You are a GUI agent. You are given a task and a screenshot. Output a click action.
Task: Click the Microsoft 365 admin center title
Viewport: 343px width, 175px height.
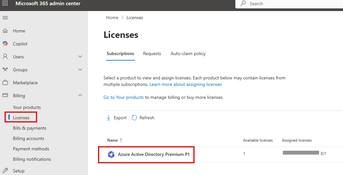48,4
